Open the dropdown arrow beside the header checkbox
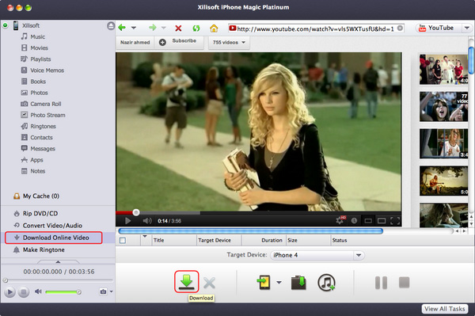This screenshot has height=316, width=475. click(x=145, y=237)
